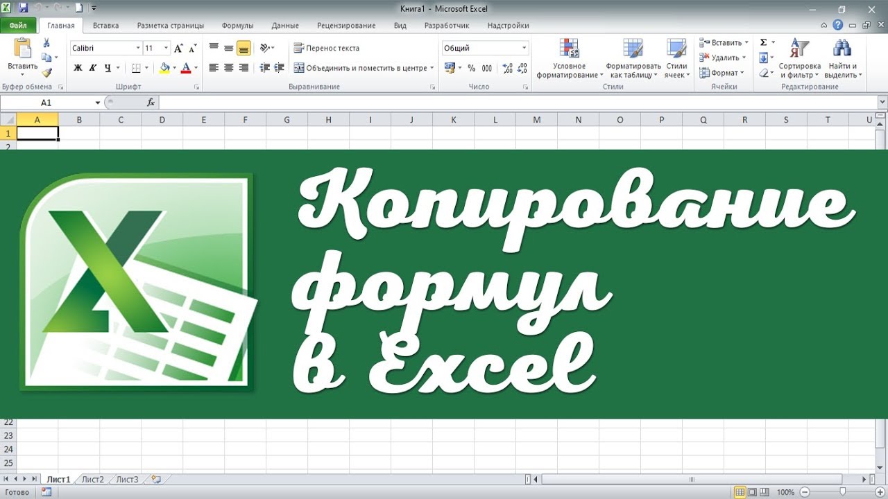Screen dimensions: 888x499
Task: Click the Copy icon in Буфер обмена
Action: point(46,58)
